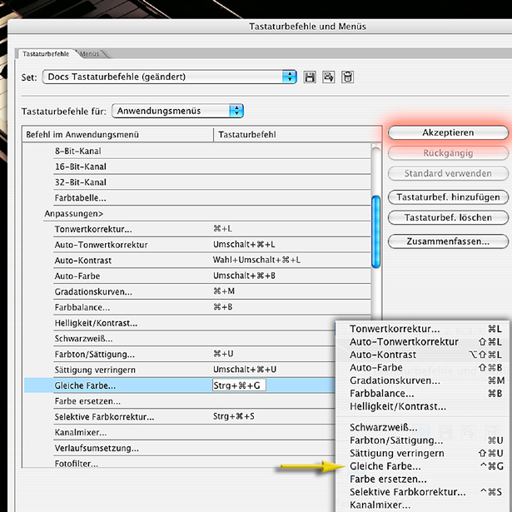Choose Schwarzweiß in the popup menu
Image resolution: width=512 pixels, height=512 pixels.
(383, 427)
